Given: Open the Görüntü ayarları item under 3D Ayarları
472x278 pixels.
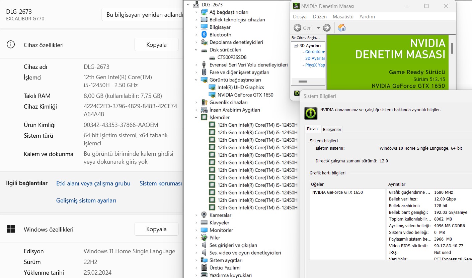Looking at the screenshot, I should (x=315, y=52).
